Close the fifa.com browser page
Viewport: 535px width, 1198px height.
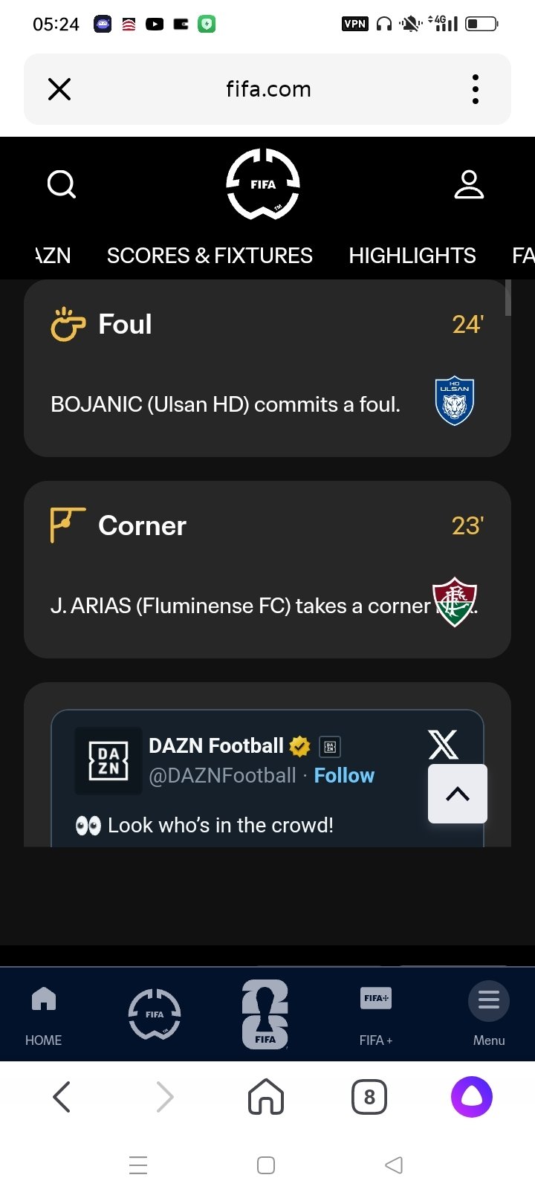coord(59,89)
